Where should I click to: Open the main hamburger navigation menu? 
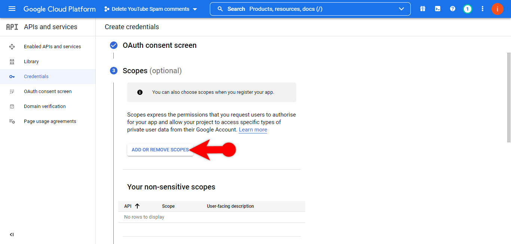tap(12, 9)
